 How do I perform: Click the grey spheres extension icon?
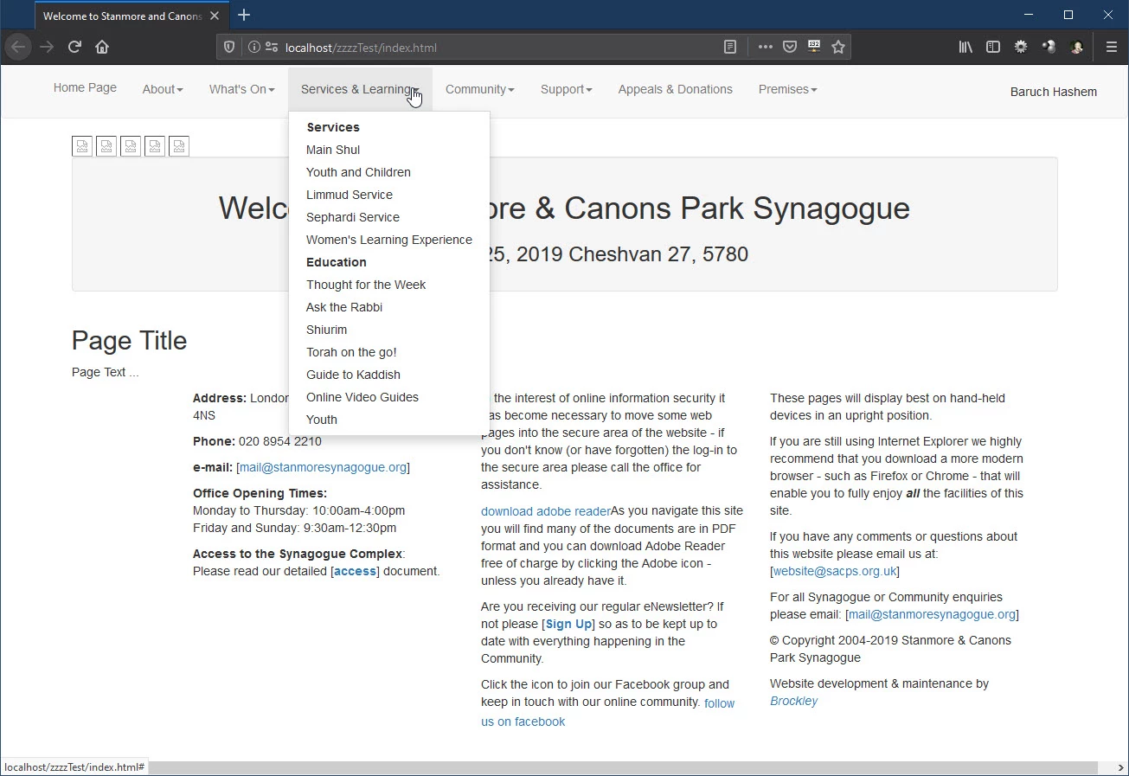tap(1049, 48)
